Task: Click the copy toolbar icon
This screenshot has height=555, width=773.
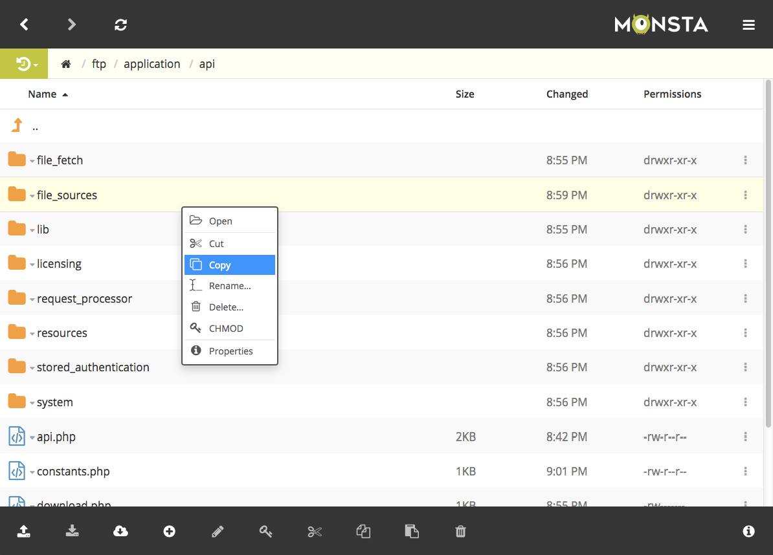Action: coord(363,531)
